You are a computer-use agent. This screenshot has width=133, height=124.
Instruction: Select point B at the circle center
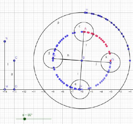coord(82,61)
